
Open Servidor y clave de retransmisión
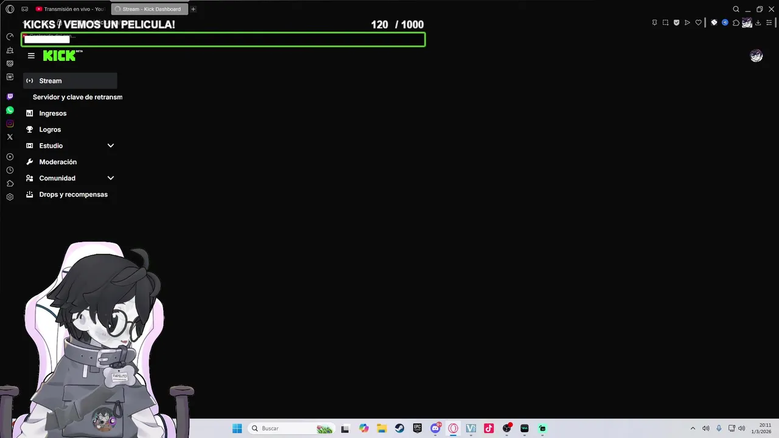click(x=77, y=97)
